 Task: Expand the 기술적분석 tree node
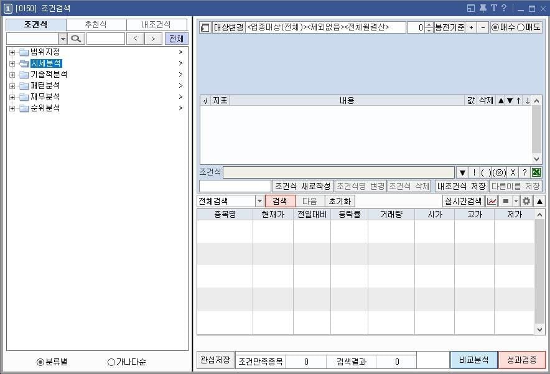pos(14,74)
